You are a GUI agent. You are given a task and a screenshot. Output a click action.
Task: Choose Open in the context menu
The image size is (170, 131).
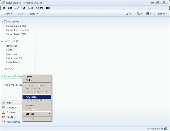[37, 77]
